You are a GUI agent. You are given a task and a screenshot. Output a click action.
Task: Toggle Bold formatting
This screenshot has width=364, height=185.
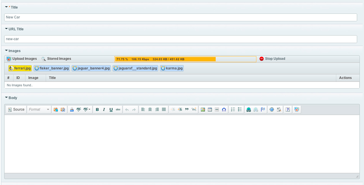point(97,110)
